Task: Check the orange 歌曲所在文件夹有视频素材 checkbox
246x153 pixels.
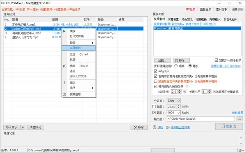Action: pyautogui.click(x=155, y=81)
